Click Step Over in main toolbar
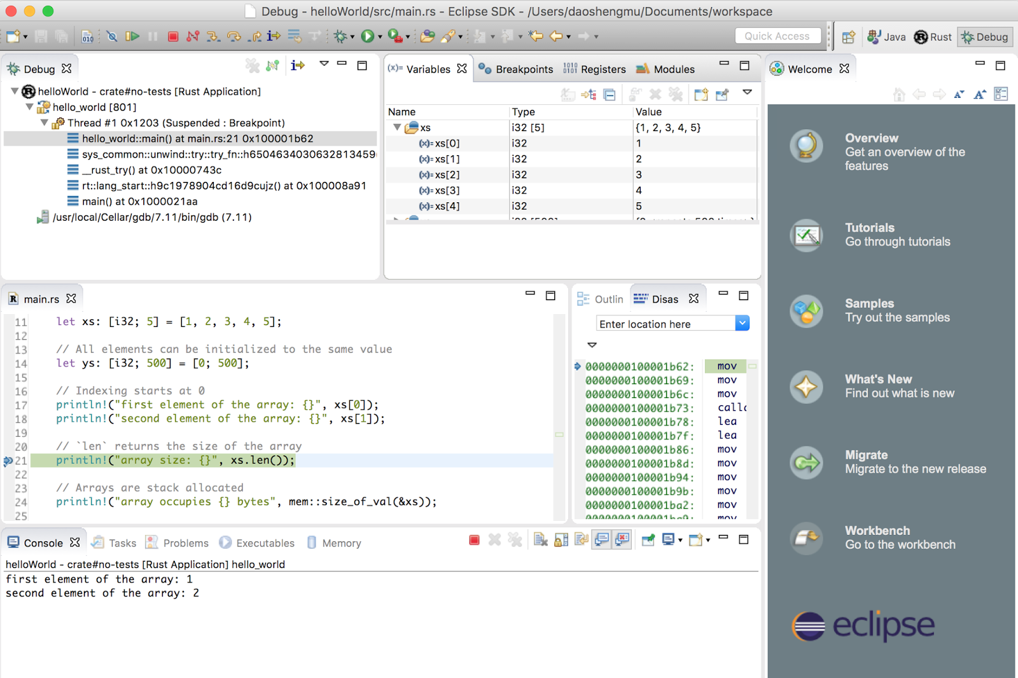 234,36
